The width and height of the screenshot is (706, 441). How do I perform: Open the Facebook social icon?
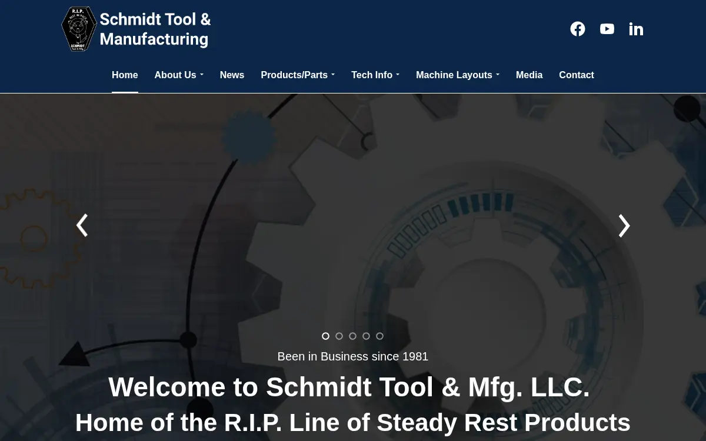(x=578, y=29)
